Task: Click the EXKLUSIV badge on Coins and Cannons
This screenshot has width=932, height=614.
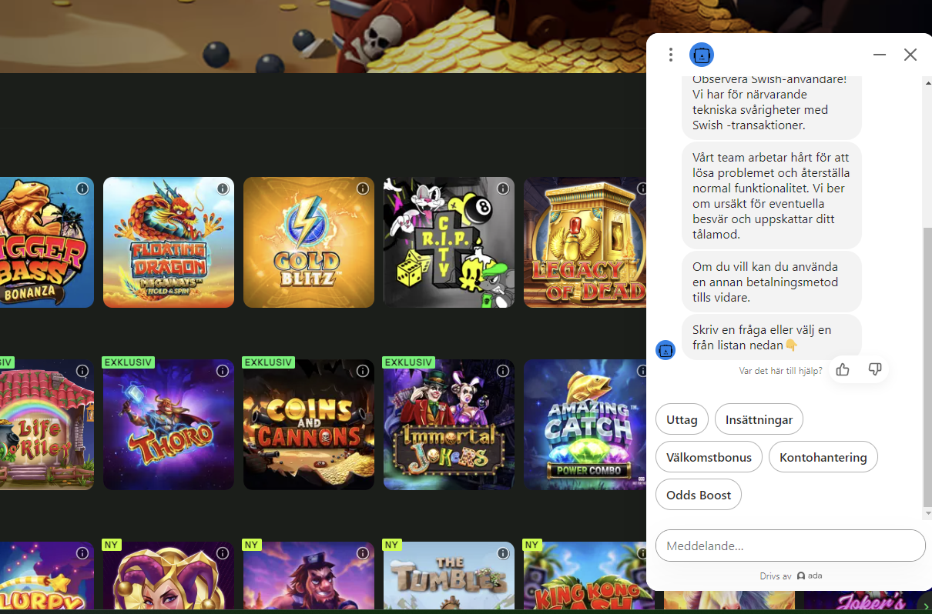Action: (269, 362)
